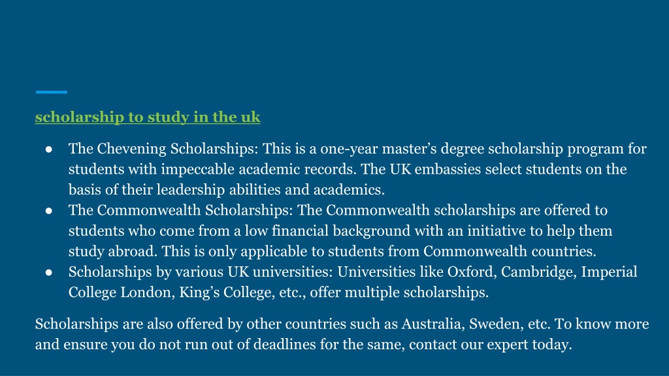669x376 pixels.
Task: Click the bullet marker beside 'Scholarships by various UK universities'
Action: pos(48,272)
